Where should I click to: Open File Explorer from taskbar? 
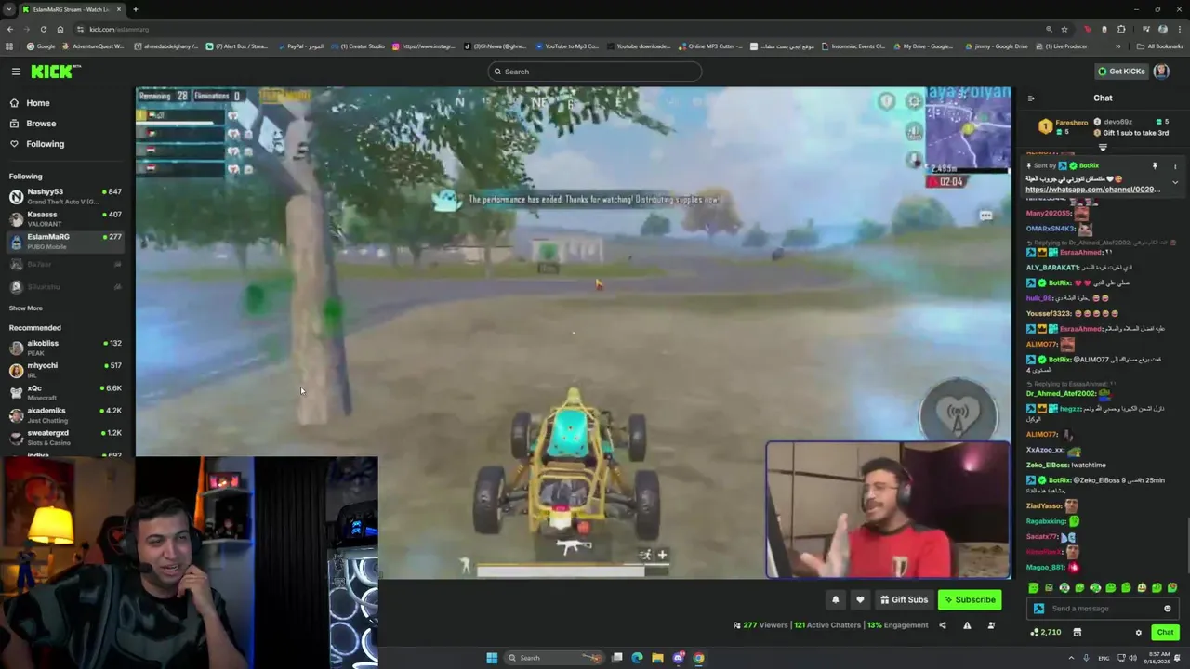(657, 658)
